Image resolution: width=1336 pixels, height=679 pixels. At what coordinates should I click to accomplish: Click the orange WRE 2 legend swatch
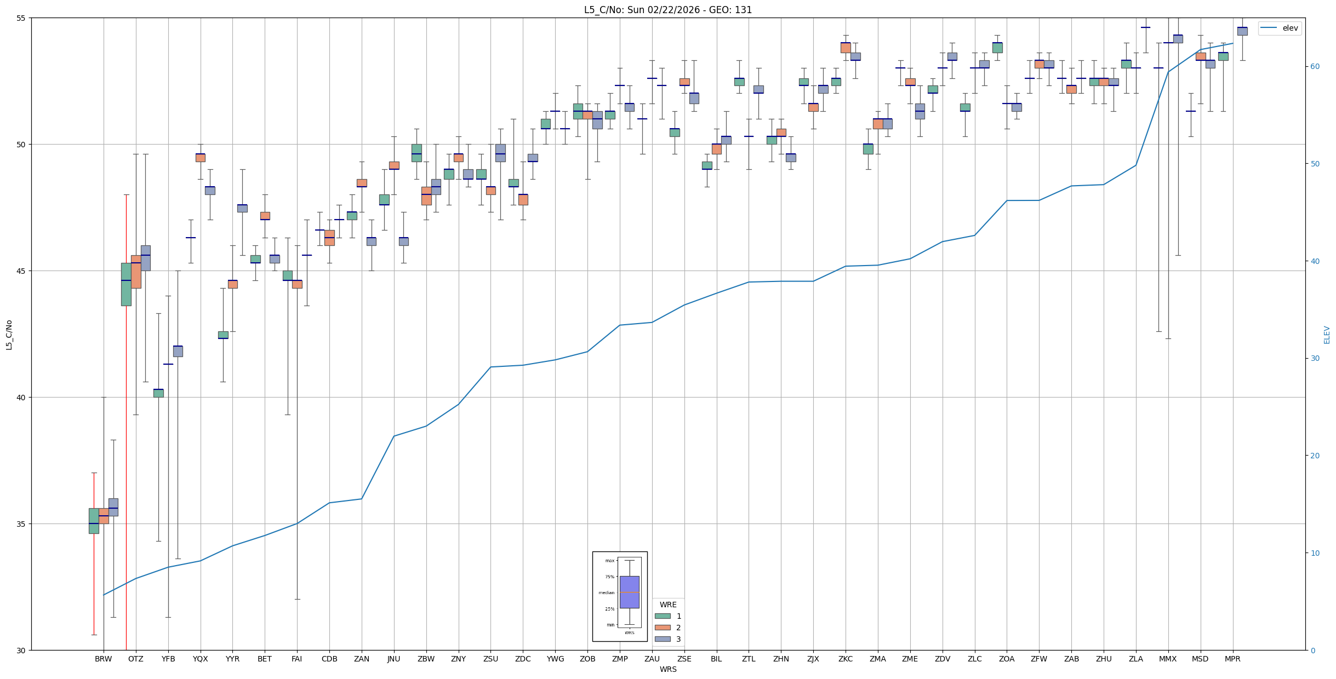[x=663, y=628]
